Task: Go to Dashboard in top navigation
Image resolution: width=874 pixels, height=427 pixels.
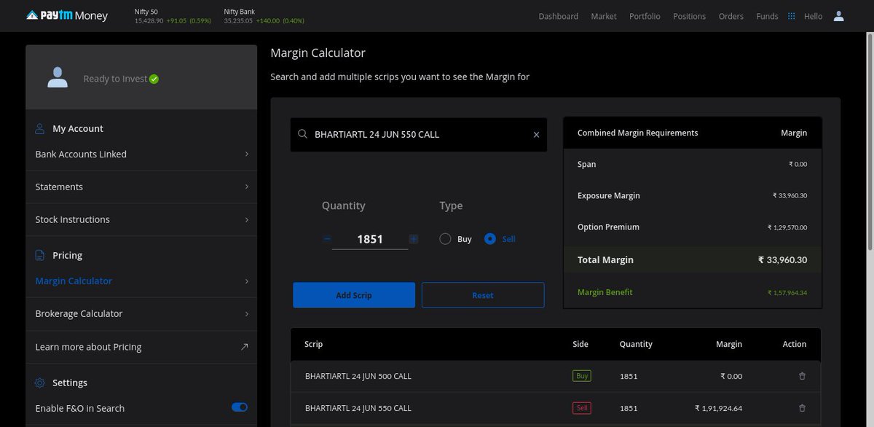Action: point(558,16)
